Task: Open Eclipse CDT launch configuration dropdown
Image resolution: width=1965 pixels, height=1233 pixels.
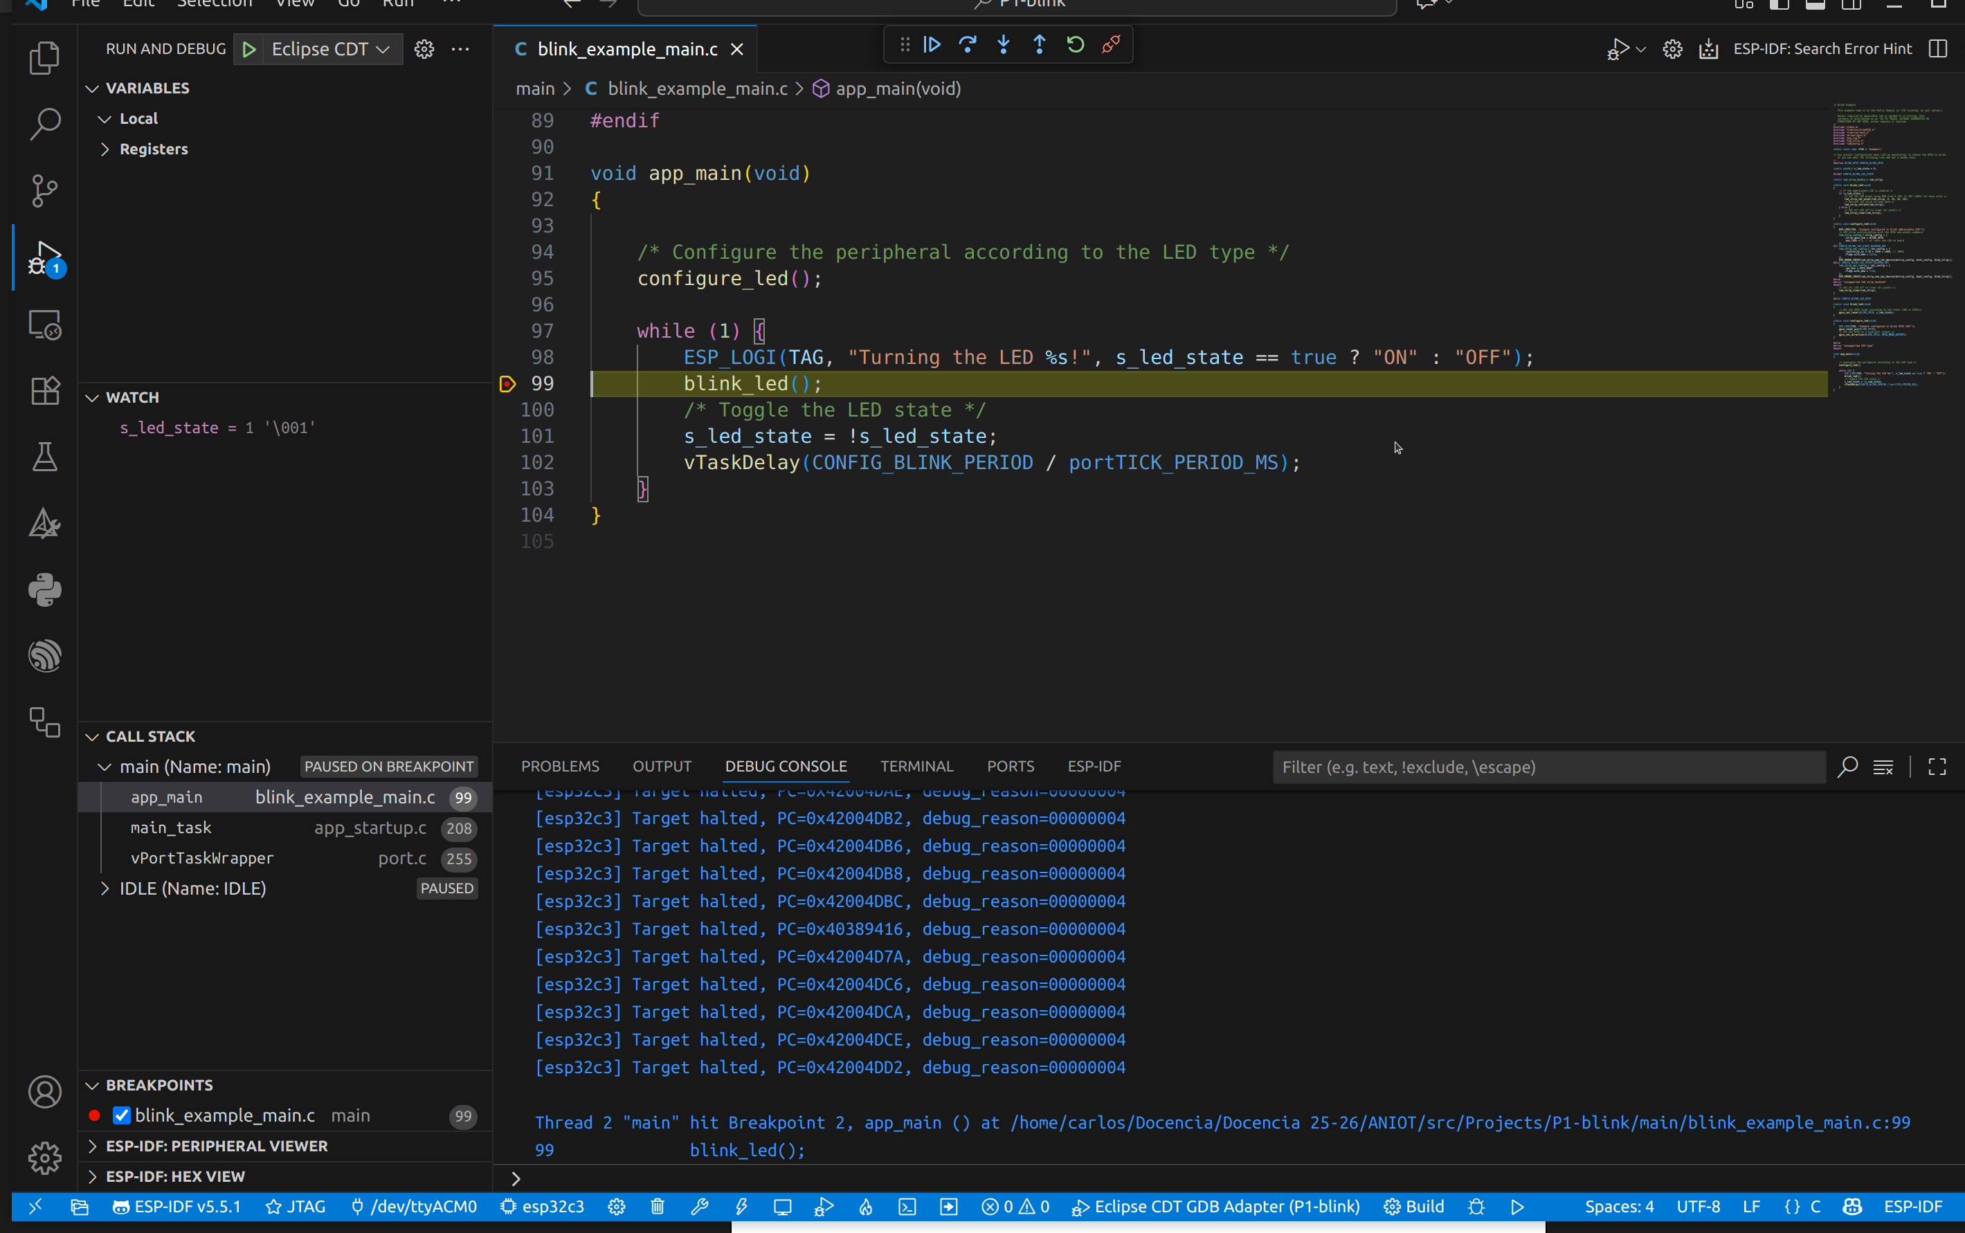Action: point(329,49)
